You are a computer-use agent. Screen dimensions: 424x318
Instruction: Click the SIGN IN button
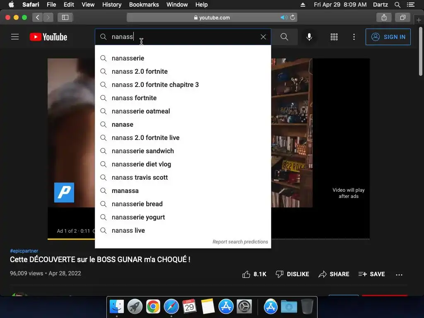(388, 37)
